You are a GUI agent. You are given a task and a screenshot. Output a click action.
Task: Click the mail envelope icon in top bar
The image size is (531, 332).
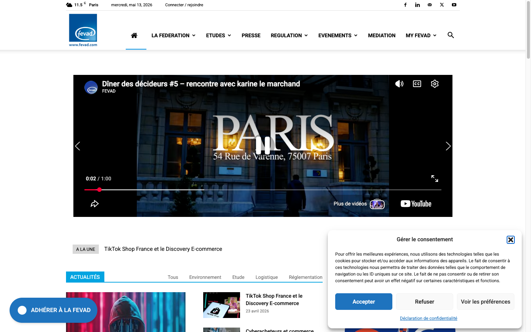pos(430,5)
